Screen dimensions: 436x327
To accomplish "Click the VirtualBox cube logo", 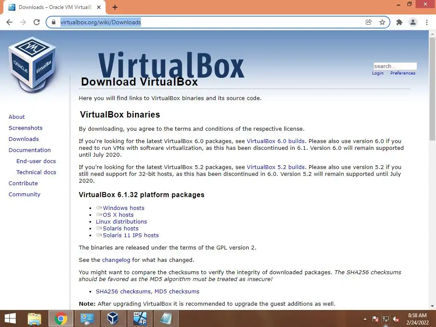I will click(32, 65).
